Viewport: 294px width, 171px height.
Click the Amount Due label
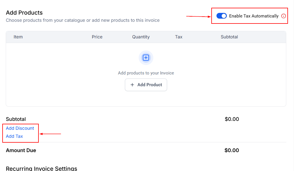(21, 150)
